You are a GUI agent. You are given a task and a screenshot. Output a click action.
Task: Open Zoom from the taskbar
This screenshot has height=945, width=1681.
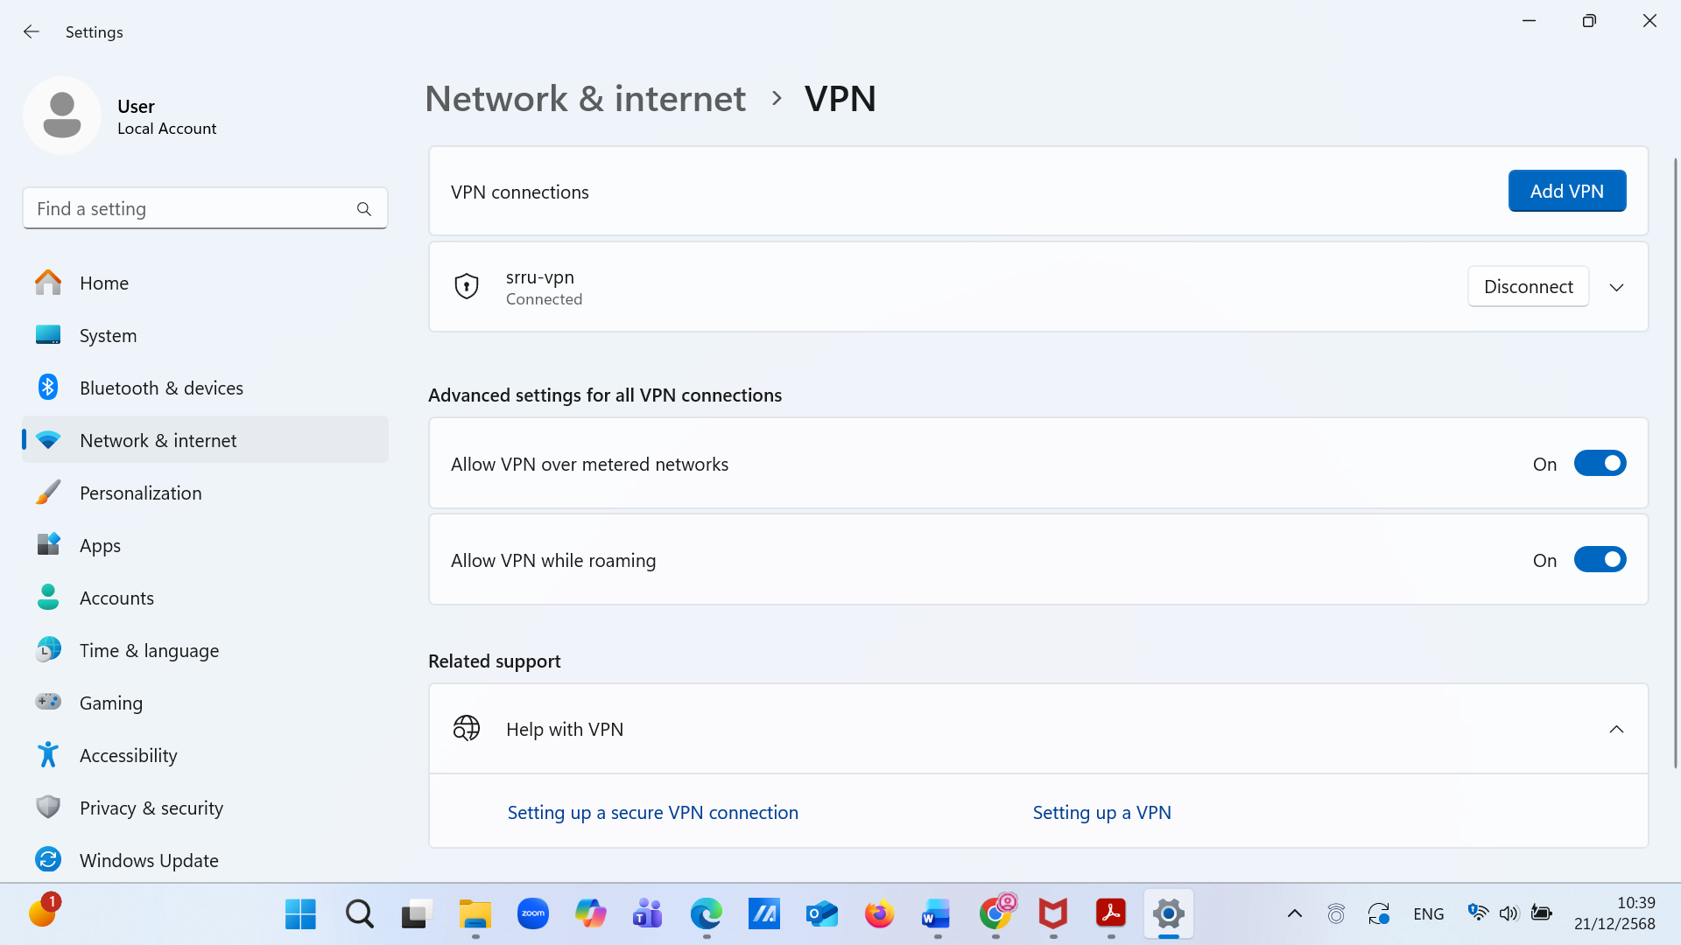coord(532,914)
